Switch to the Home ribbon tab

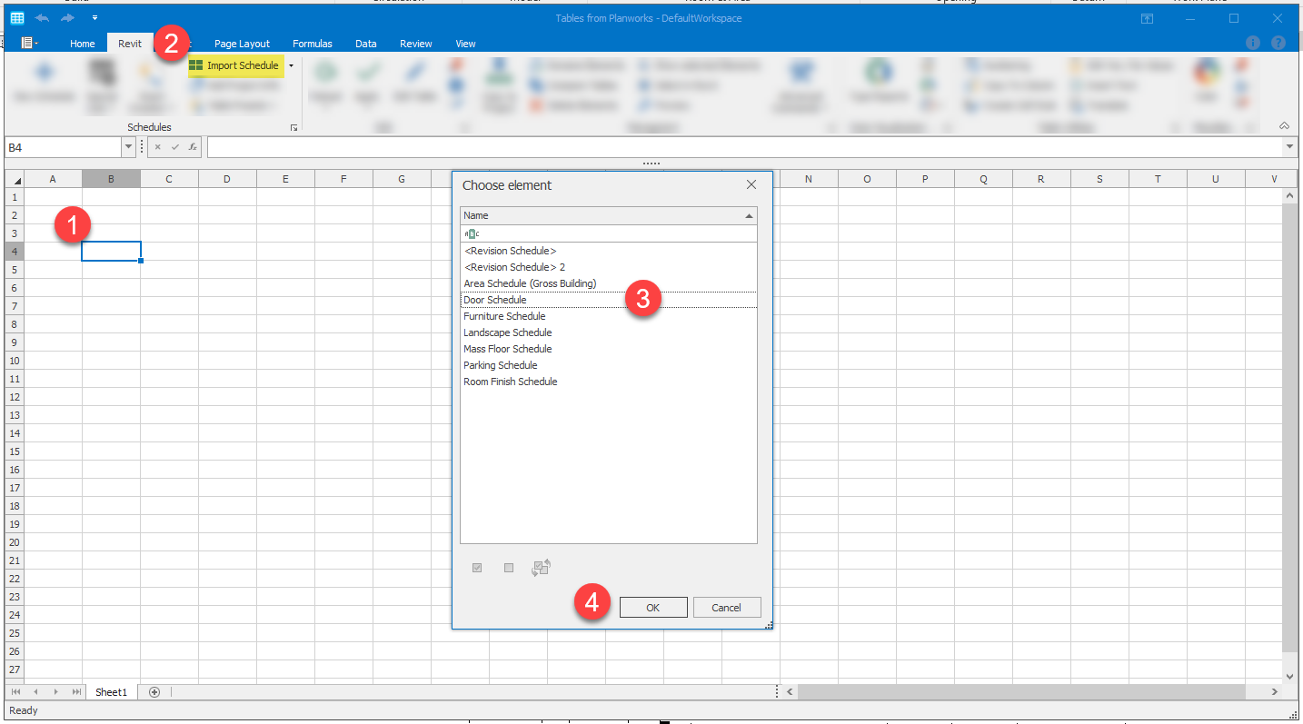[x=83, y=43]
